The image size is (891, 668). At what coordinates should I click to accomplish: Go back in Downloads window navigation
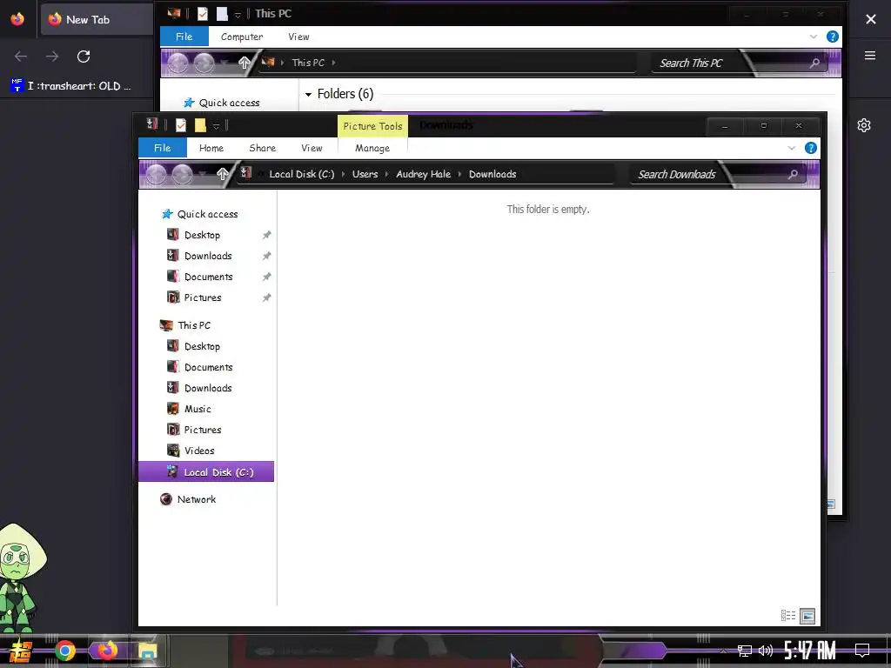tap(157, 174)
